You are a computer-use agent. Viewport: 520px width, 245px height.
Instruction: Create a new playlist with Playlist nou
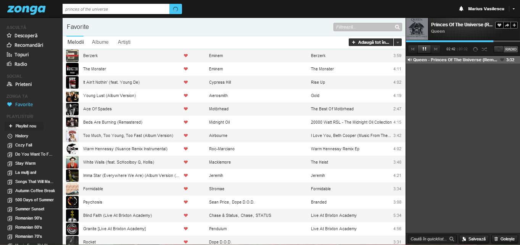[x=24, y=126]
